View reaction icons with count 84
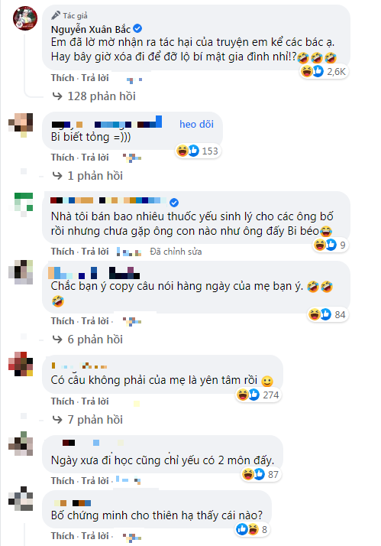 pyautogui.click(x=327, y=314)
